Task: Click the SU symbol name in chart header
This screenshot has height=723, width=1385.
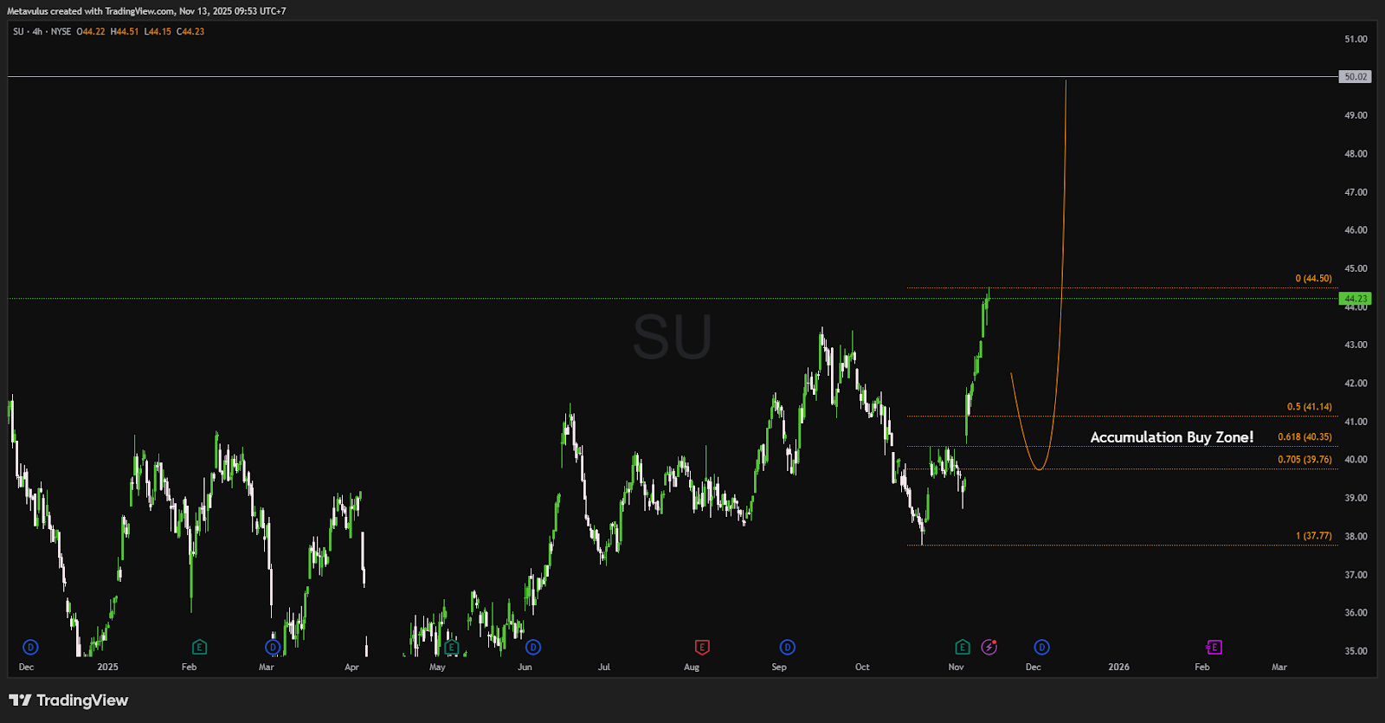Action: tap(18, 32)
